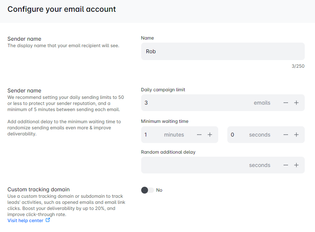Click the 'Random additional delay' field label
The image size is (315, 232).
click(168, 152)
